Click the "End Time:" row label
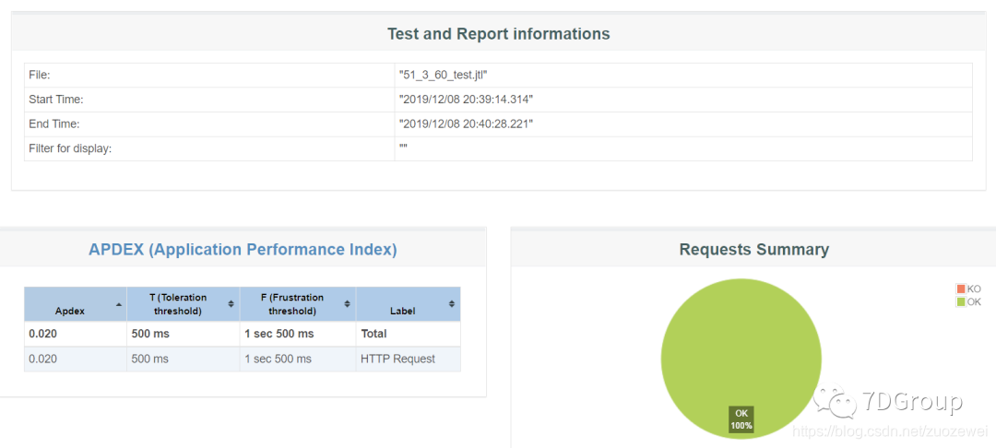 coord(54,124)
